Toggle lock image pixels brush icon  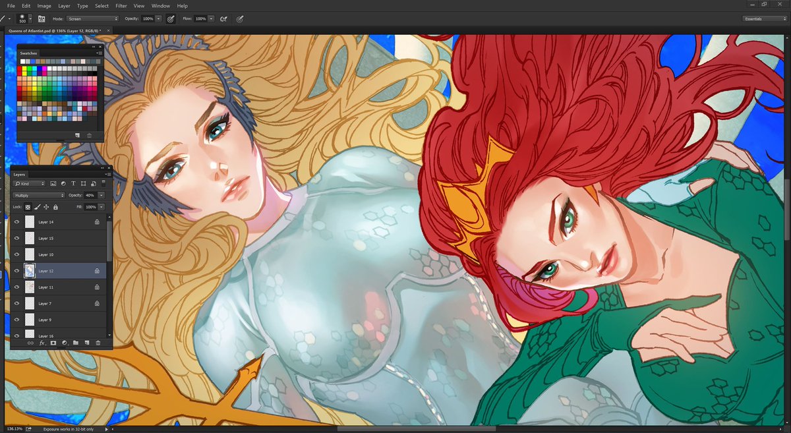(x=37, y=207)
